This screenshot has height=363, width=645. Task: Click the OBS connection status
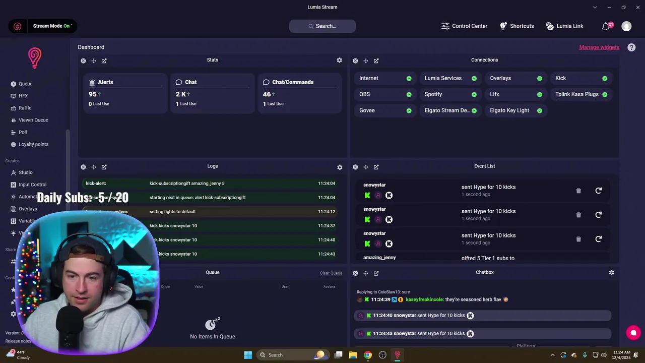pyautogui.click(x=385, y=94)
